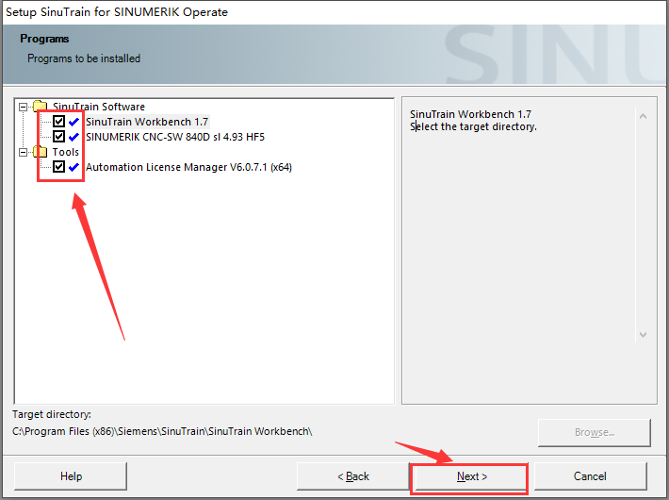Click the Tools folder icon
The height and width of the screenshot is (500, 669).
41,151
